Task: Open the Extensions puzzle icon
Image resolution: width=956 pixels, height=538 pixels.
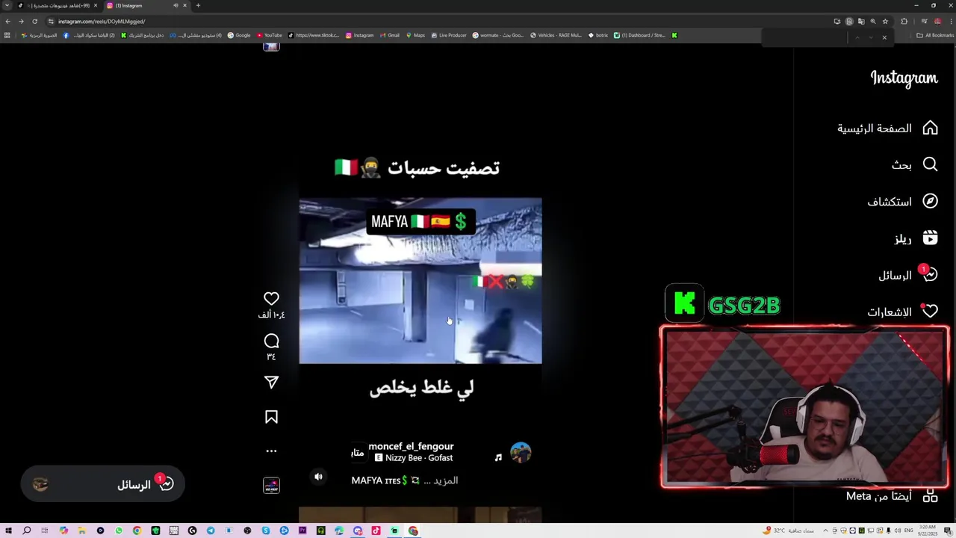Action: pyautogui.click(x=904, y=21)
